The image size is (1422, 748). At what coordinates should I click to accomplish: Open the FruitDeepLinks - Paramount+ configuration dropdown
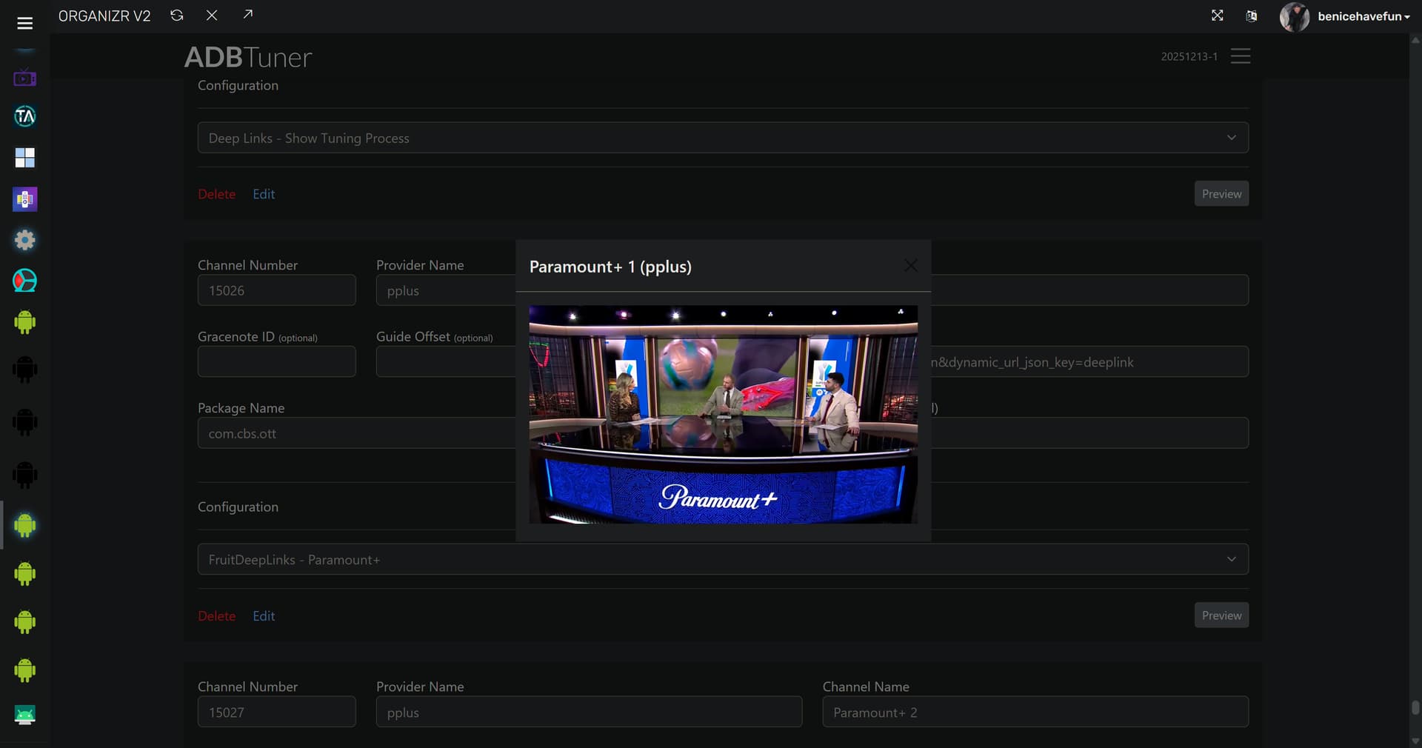pos(722,560)
